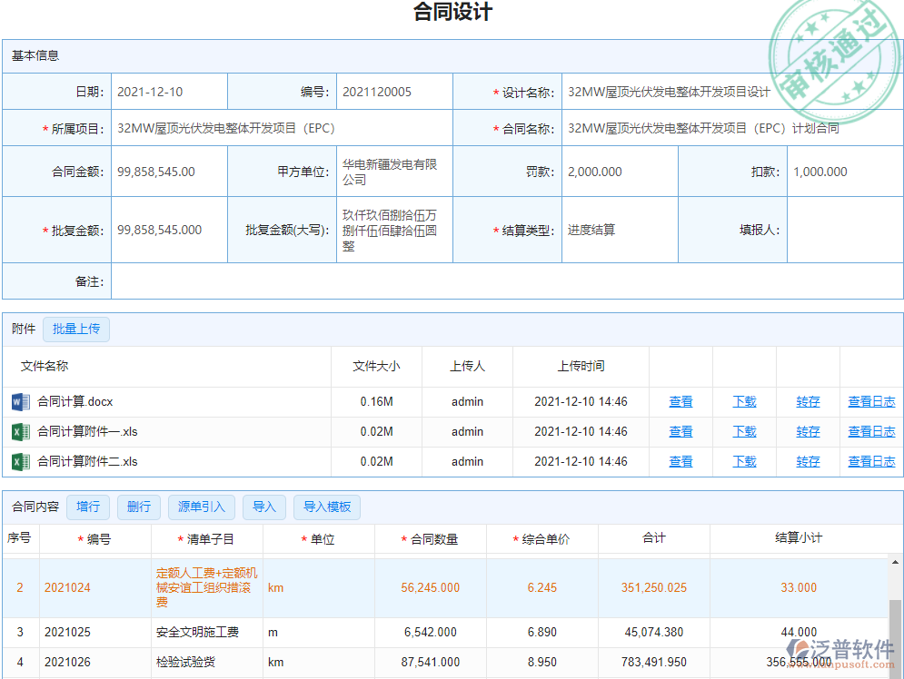Click 查看 for 合同计算.docx
Image resolution: width=904 pixels, height=679 pixels.
point(680,401)
